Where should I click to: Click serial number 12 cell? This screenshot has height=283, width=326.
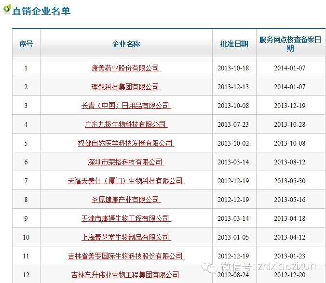pos(26,275)
